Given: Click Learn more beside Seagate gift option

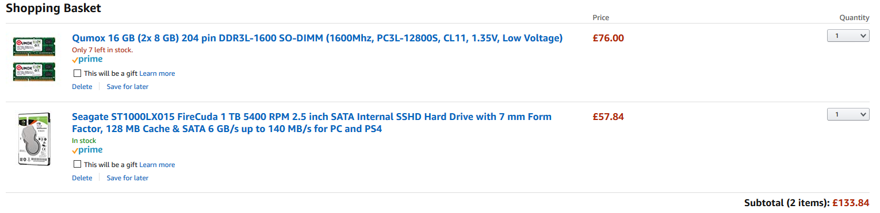Looking at the screenshot, I should [157, 165].
